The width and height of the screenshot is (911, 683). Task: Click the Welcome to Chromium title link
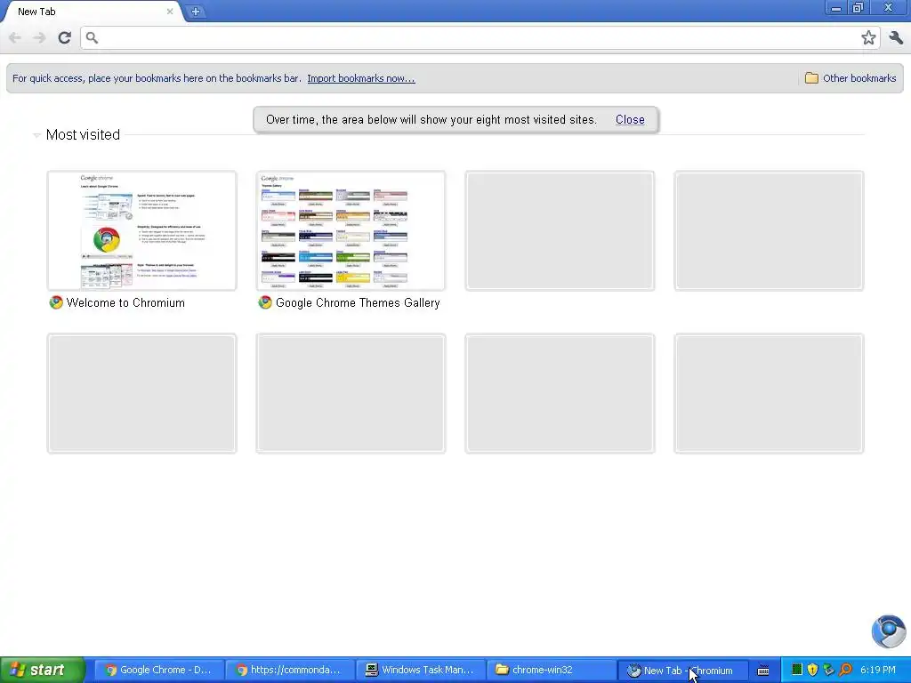click(125, 302)
